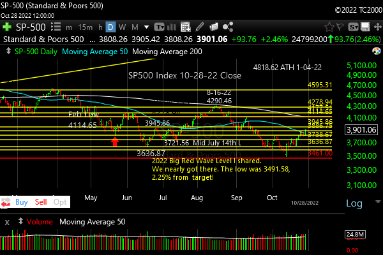Click the Sell button
Viewport: 383px width, 255px height.
41,201
